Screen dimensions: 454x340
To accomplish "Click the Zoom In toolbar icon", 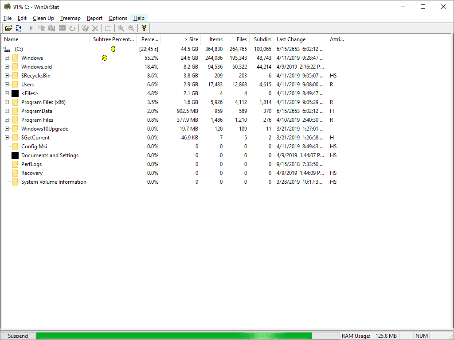I will pos(121,28).
